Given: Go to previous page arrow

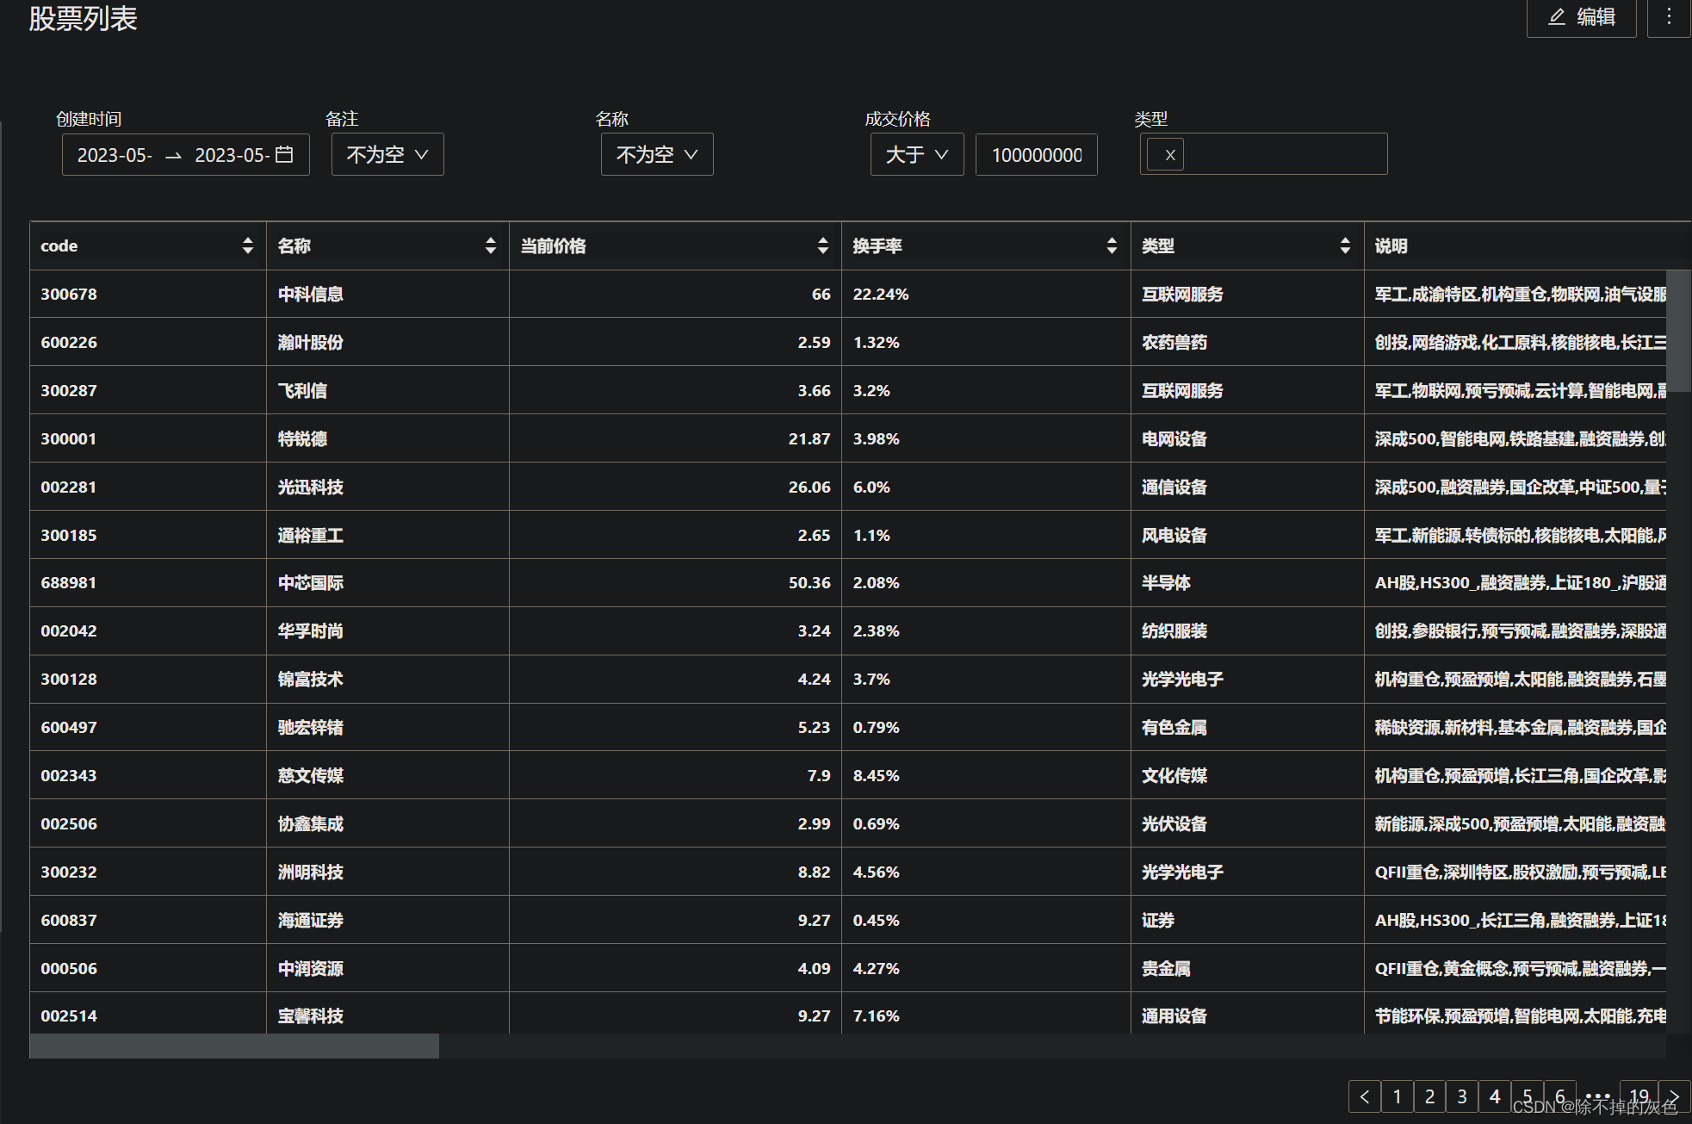Looking at the screenshot, I should point(1364,1096).
